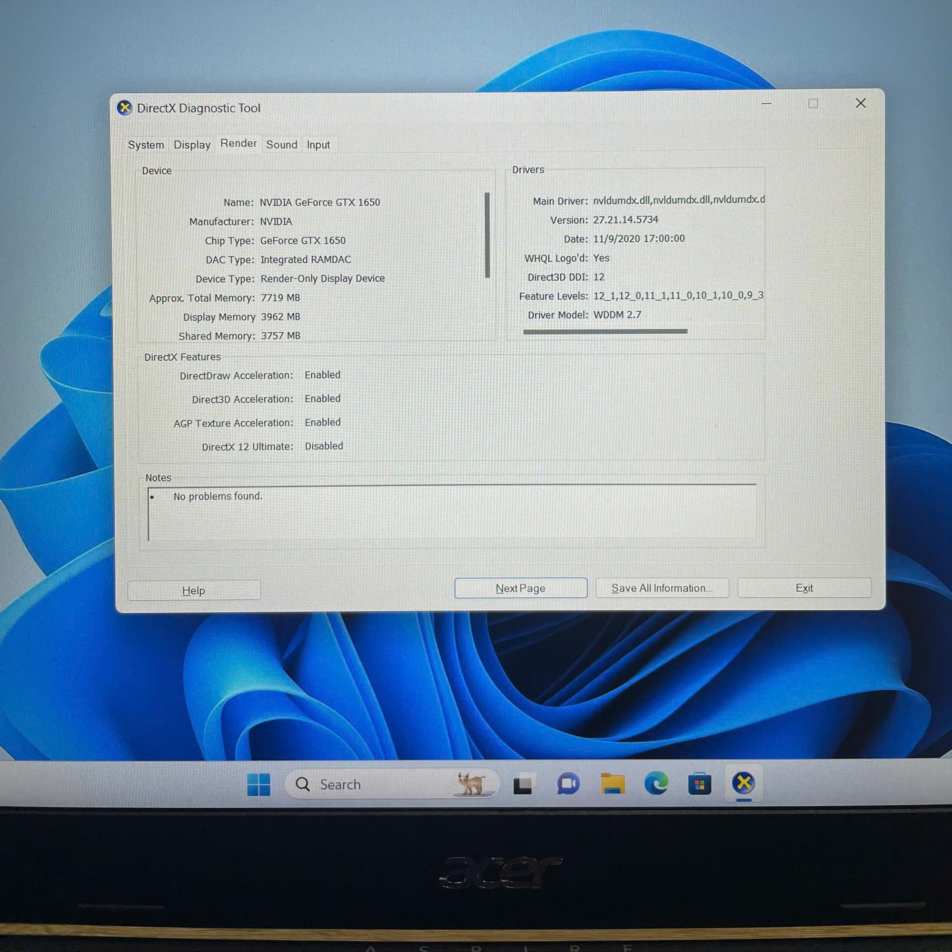This screenshot has width=952, height=952.
Task: Click DirectDraw Acceleration 'Enabled' value
Action: [x=322, y=375]
